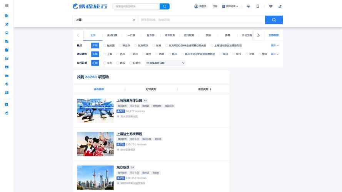Switch to the 全部 tab
The width and height of the screenshot is (342, 192).
[x=93, y=35]
